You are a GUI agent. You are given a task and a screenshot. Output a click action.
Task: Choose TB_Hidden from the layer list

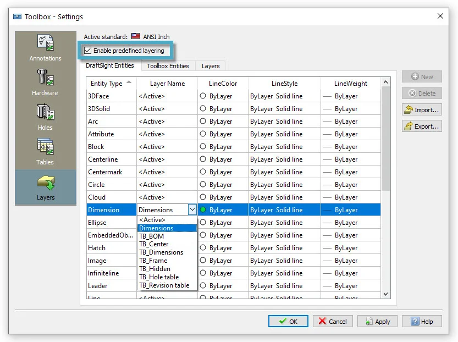(154, 269)
